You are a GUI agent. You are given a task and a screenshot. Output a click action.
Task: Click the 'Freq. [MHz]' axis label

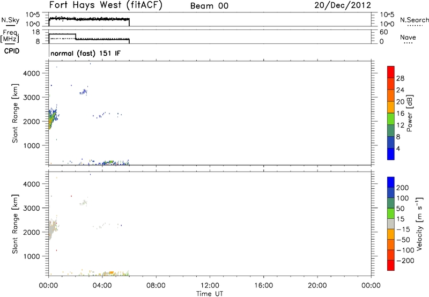point(10,36)
